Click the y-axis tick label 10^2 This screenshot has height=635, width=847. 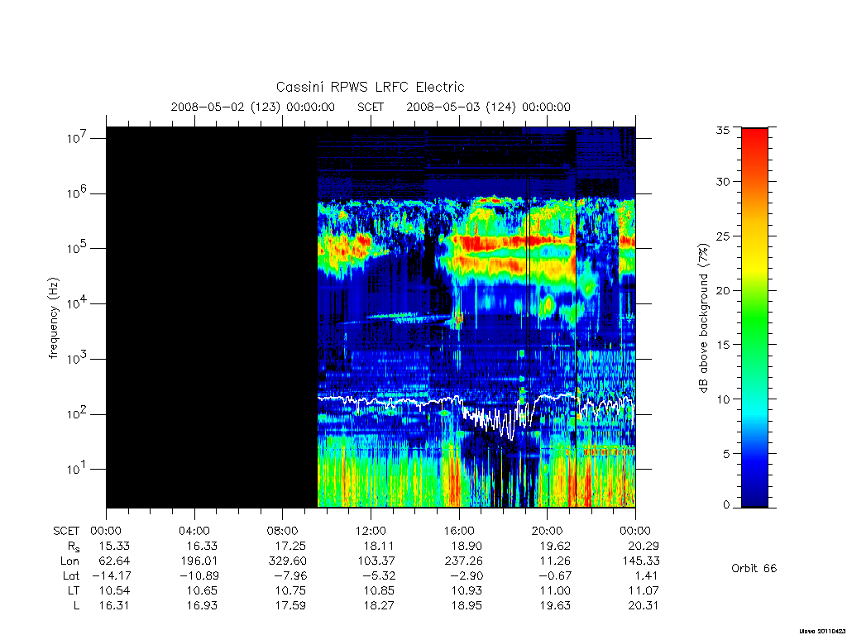tap(77, 413)
